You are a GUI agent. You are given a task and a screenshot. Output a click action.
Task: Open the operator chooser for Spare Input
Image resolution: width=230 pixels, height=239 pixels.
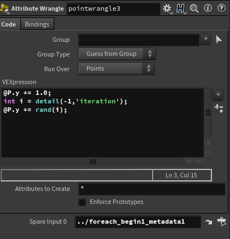pos(221,221)
